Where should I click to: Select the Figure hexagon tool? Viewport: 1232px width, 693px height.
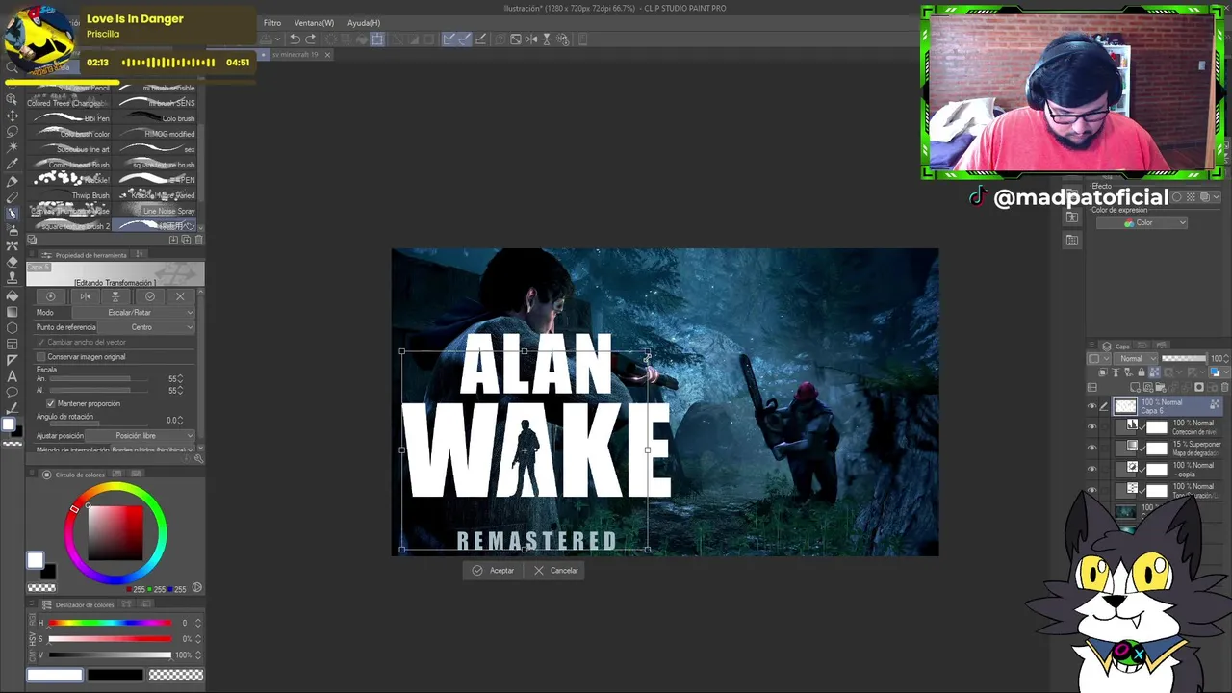(x=12, y=328)
